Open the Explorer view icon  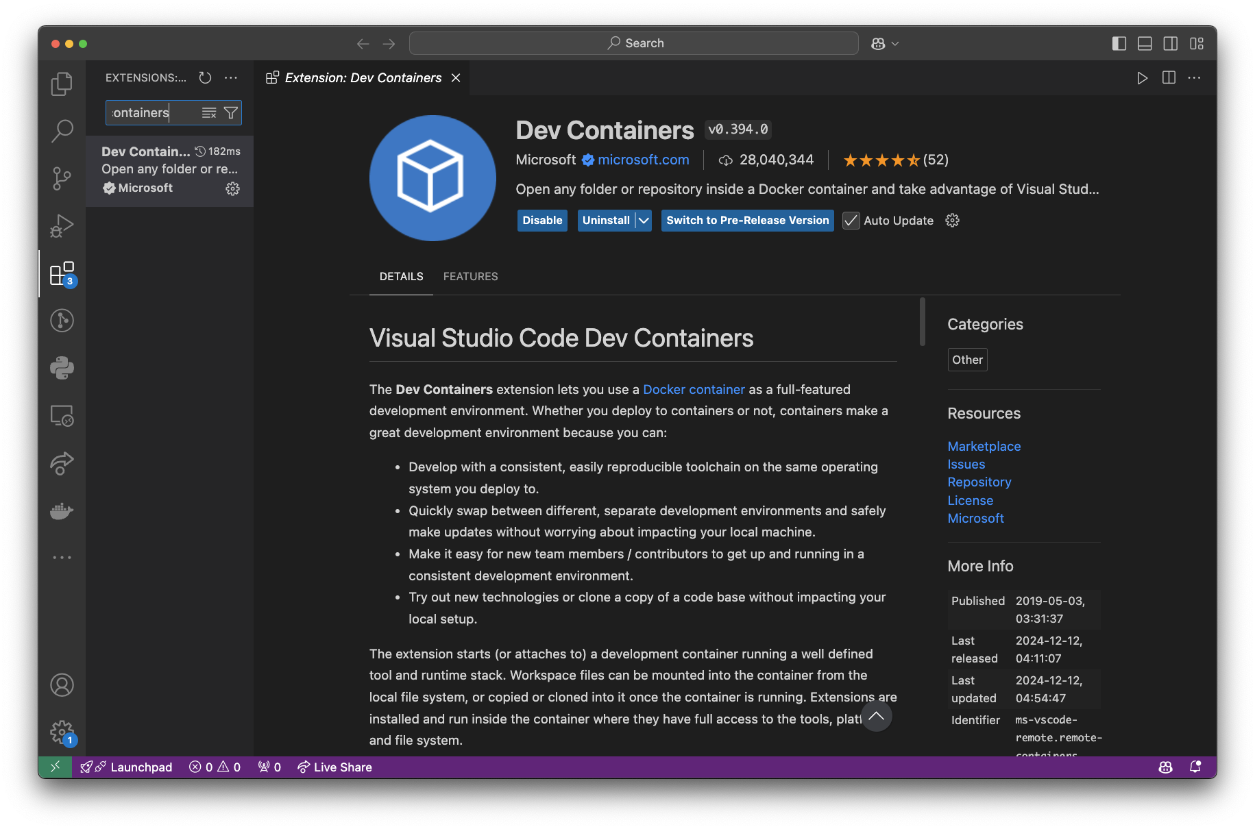pyautogui.click(x=62, y=84)
